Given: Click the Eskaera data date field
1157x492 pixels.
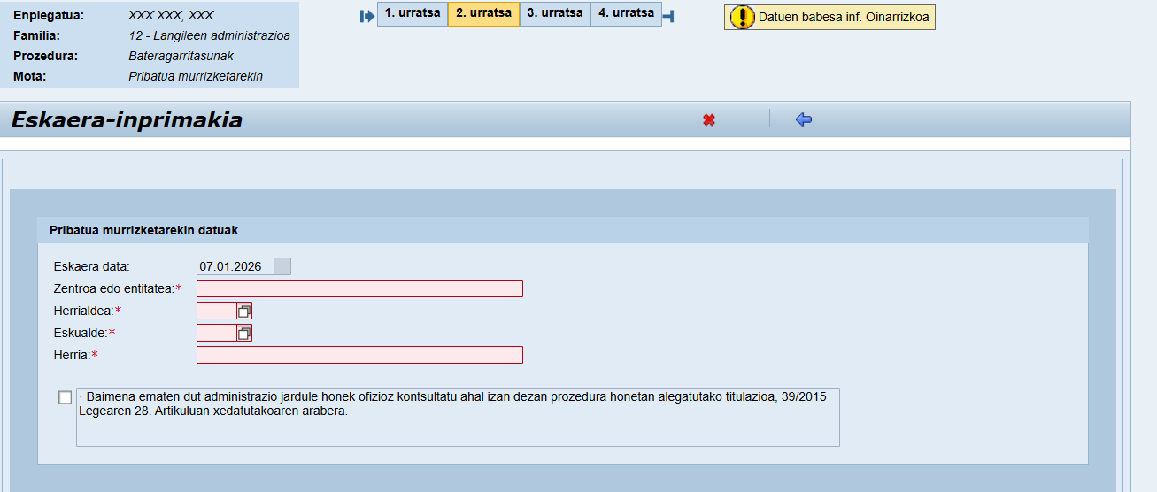Looking at the screenshot, I should [235, 266].
